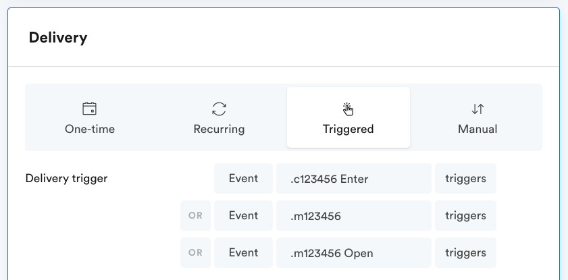Select the Manual delivery option
The height and width of the screenshot is (280, 568).
(x=477, y=117)
